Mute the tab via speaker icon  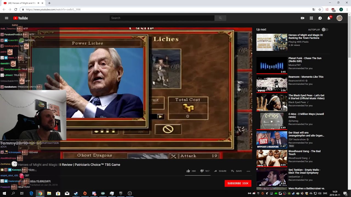coord(38,3)
